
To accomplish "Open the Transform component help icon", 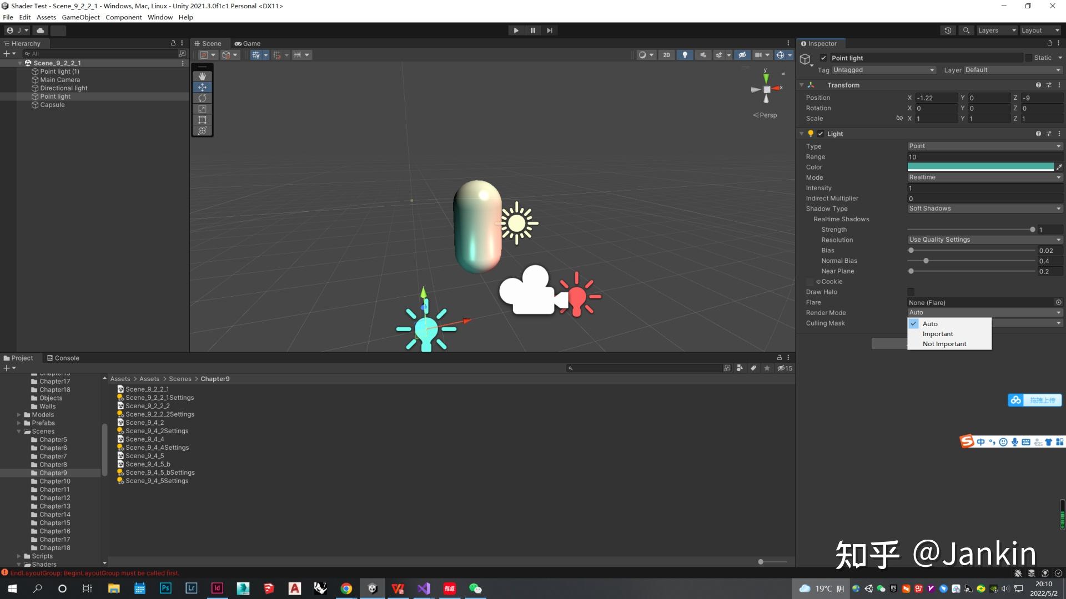I will point(1038,85).
